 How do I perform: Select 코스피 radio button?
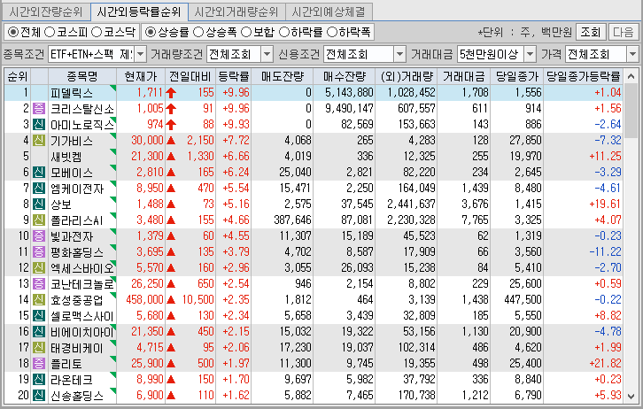(50, 32)
